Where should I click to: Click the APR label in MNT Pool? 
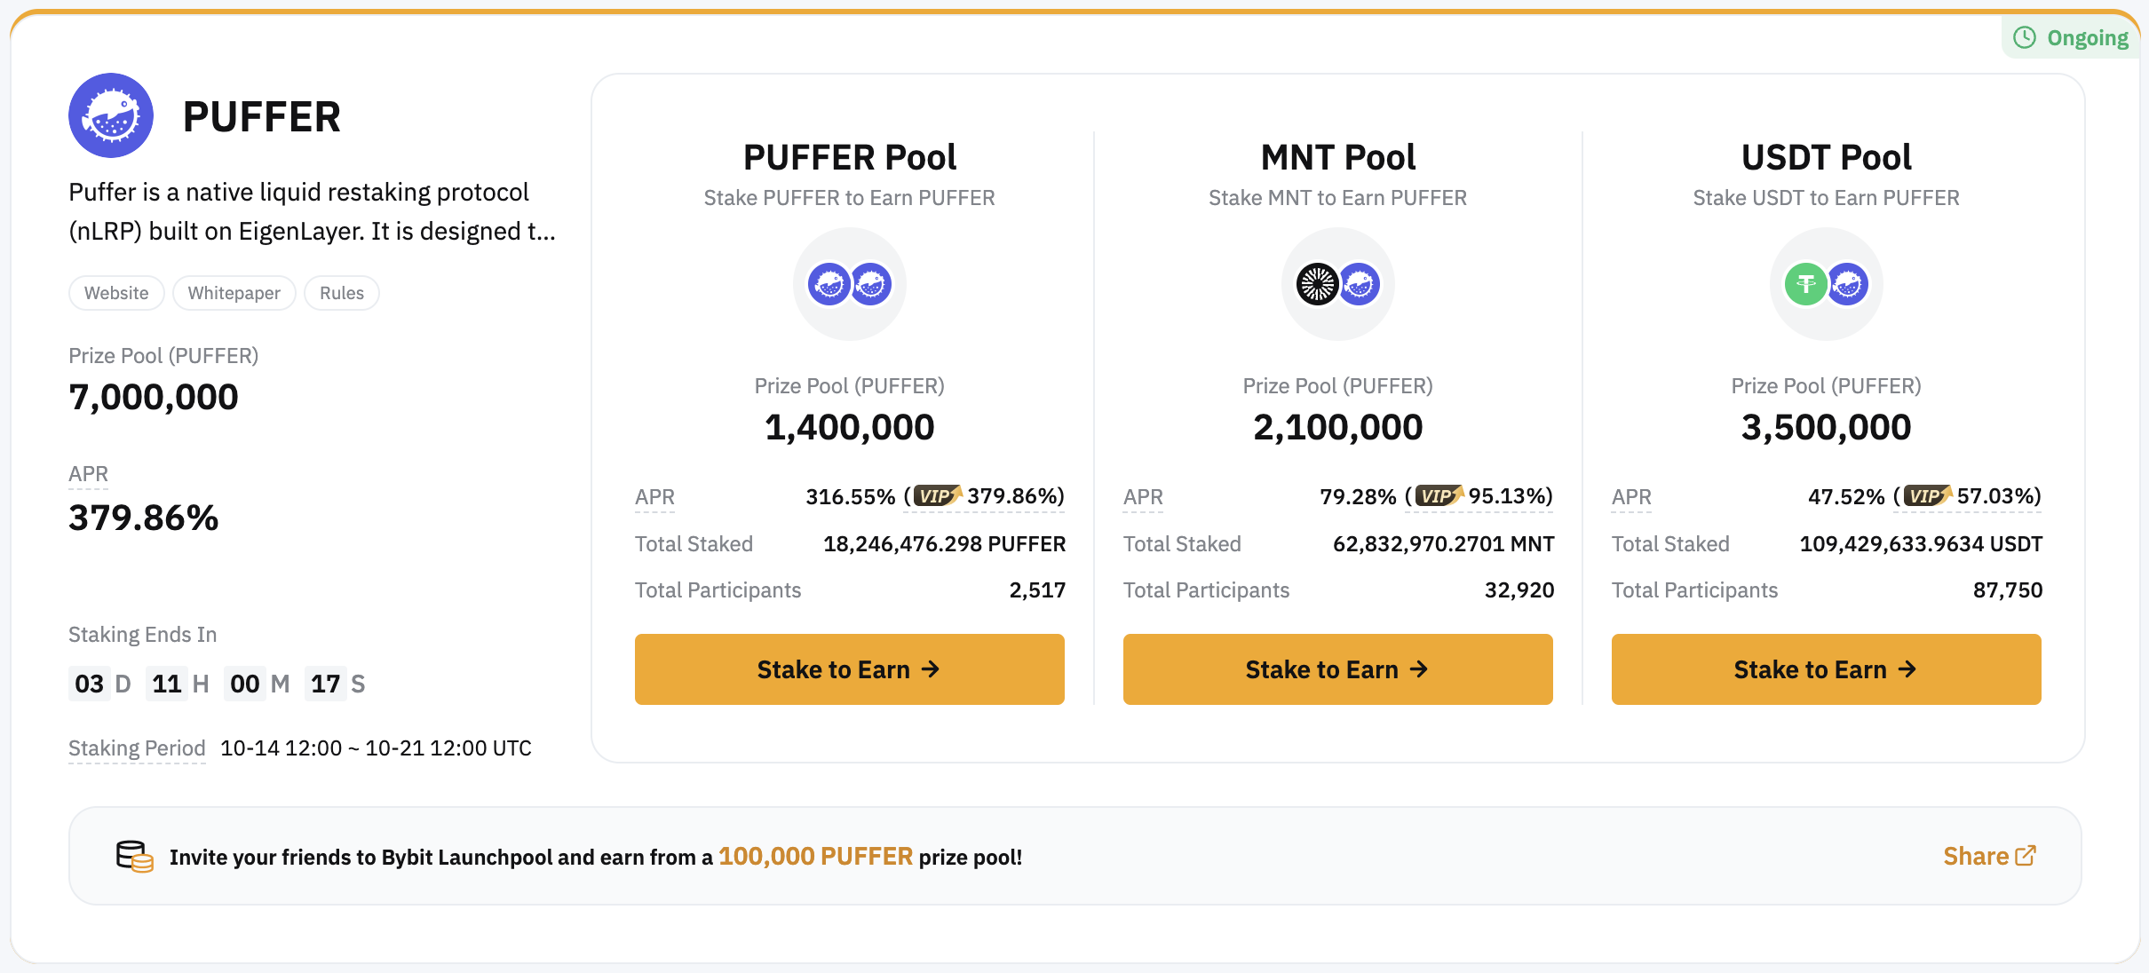coord(1143,497)
